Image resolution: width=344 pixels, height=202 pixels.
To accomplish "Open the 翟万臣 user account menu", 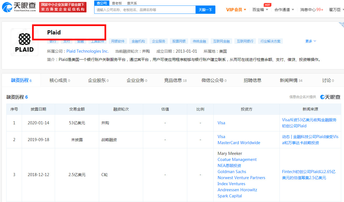I will tap(336, 10).
